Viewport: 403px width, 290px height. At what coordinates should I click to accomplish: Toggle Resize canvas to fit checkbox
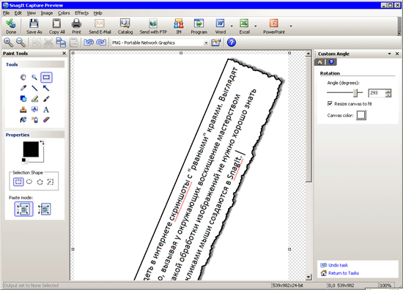coord(330,103)
